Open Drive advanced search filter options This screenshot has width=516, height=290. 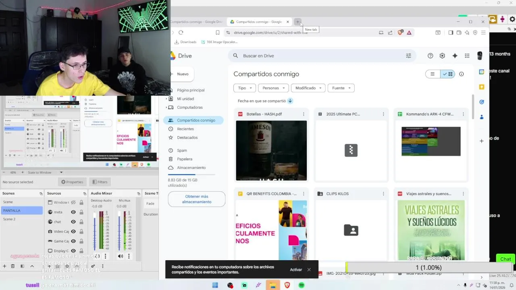click(408, 56)
